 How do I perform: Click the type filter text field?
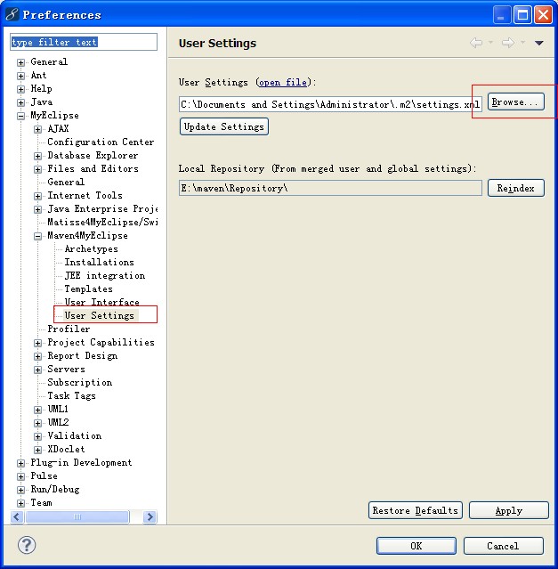coord(84,42)
